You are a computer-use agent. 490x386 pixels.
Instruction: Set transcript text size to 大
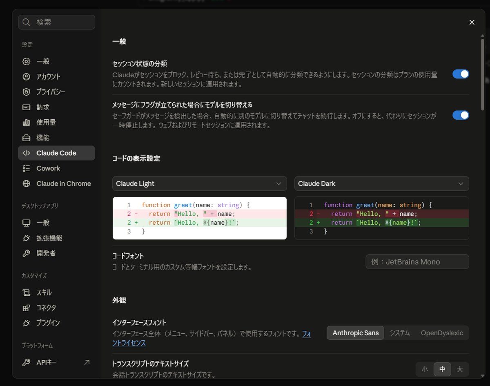point(460,369)
